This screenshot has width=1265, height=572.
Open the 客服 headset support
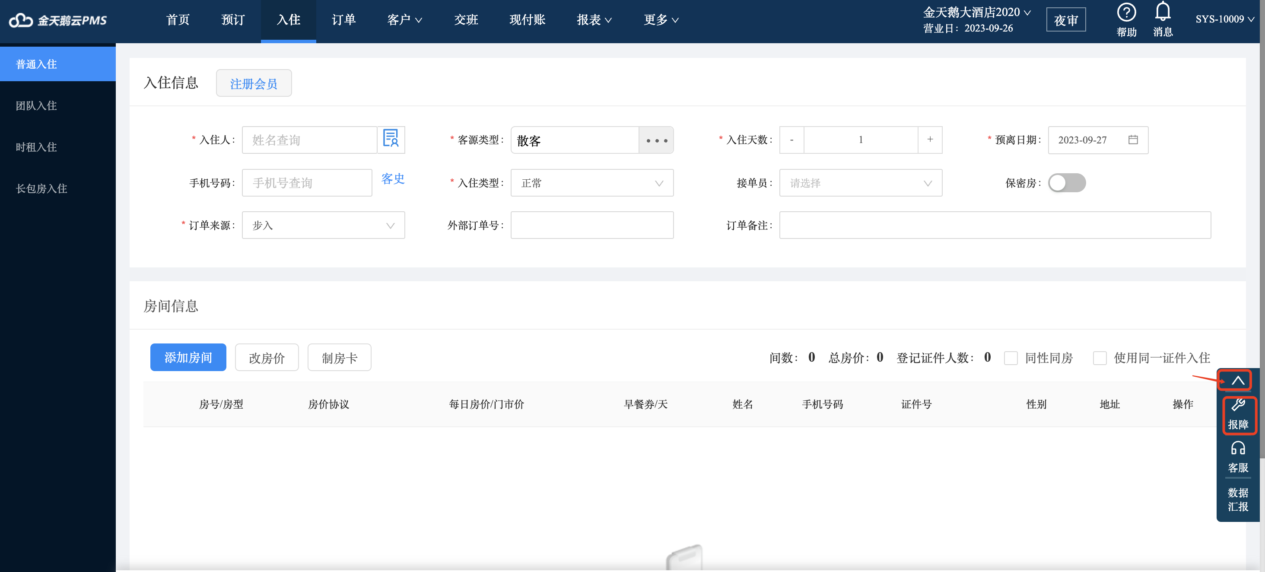pyautogui.click(x=1237, y=457)
